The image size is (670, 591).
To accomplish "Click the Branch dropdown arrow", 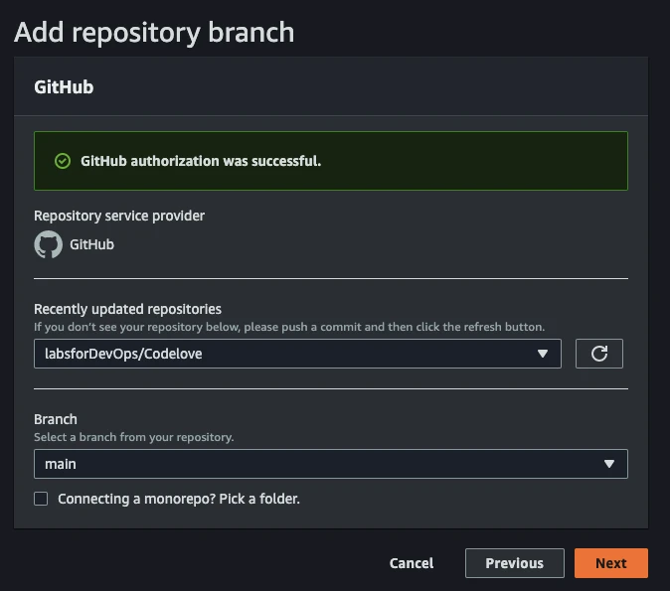I will coord(608,464).
